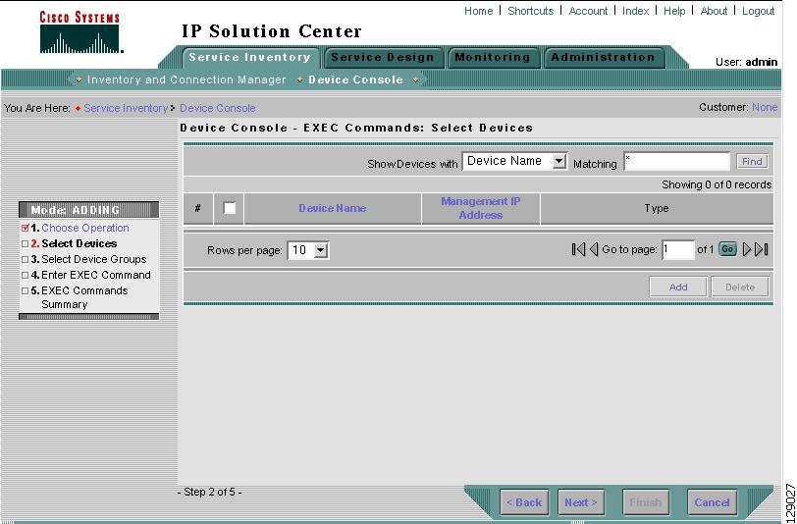Open the About link
This screenshot has height=524, width=797.
714,11
